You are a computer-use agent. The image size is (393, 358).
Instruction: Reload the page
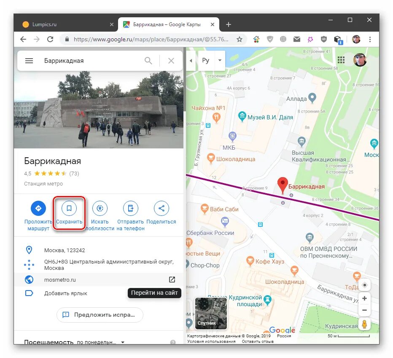[x=50, y=39]
